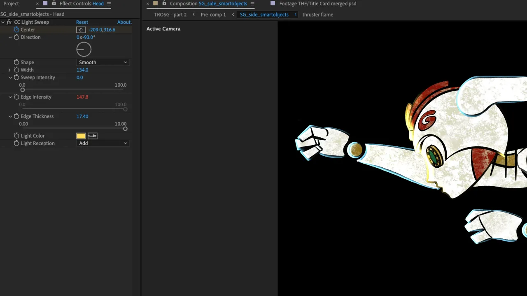The image size is (527, 296).
Task: Click the label color square of Effect Controls tab
Action: tap(45, 3)
